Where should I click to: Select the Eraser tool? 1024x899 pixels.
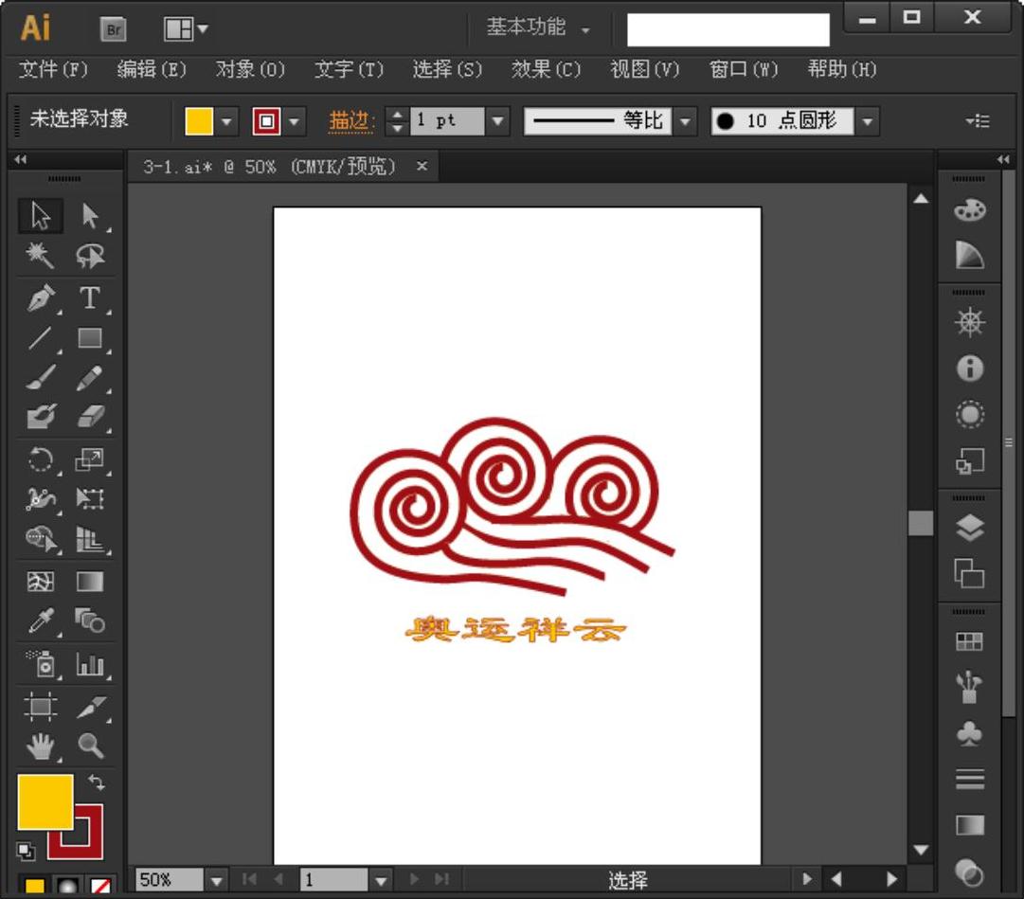[90, 417]
